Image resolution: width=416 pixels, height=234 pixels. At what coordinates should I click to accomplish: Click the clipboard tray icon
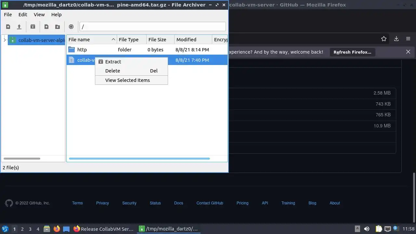379,229
